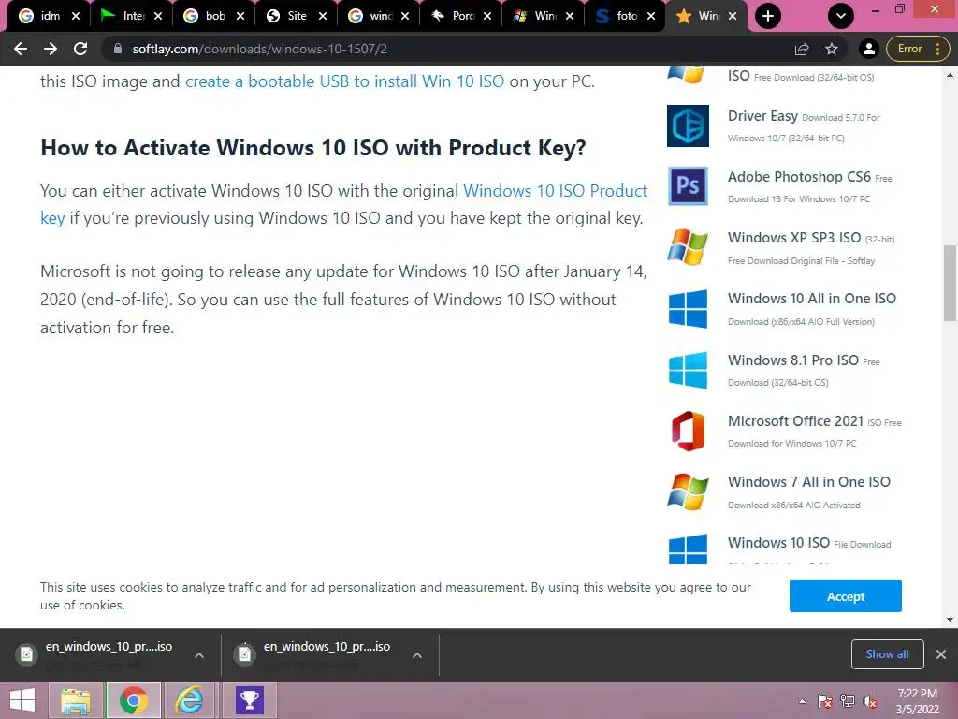This screenshot has height=719, width=958.
Task: Click the Error update button
Action: pos(917,49)
